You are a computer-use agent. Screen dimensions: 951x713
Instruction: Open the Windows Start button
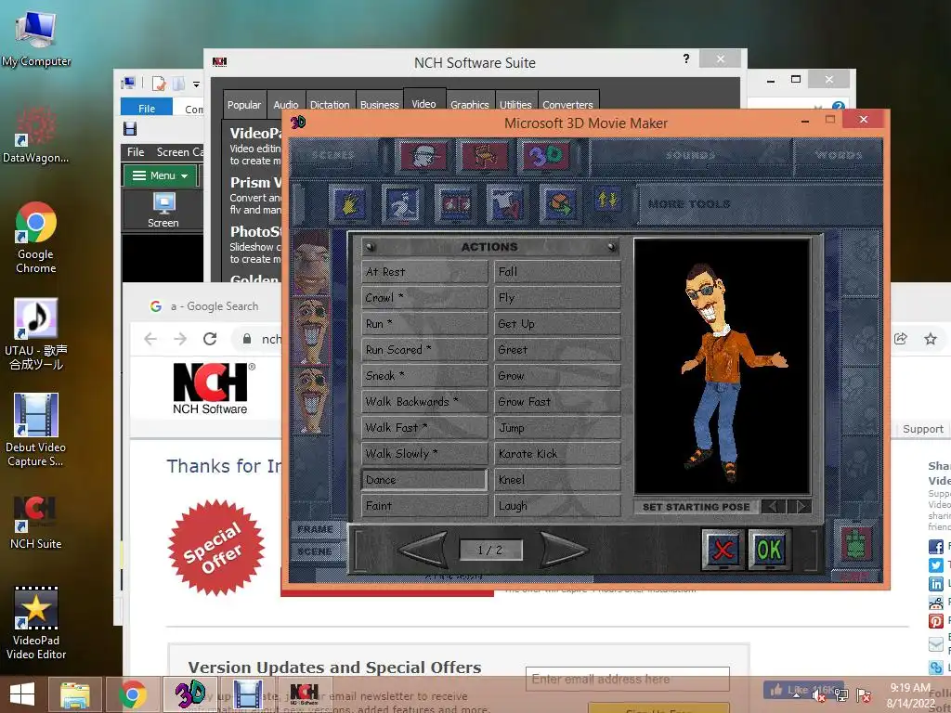(22, 694)
